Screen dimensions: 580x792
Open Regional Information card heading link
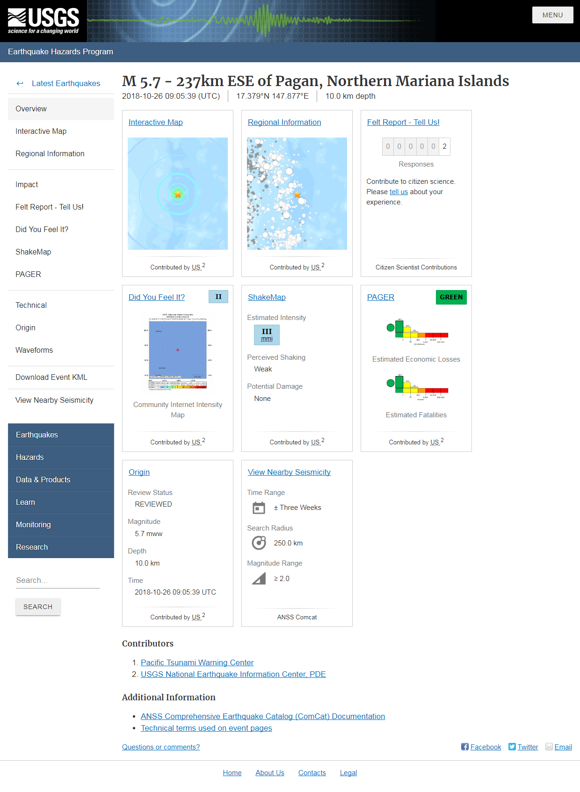(x=284, y=122)
